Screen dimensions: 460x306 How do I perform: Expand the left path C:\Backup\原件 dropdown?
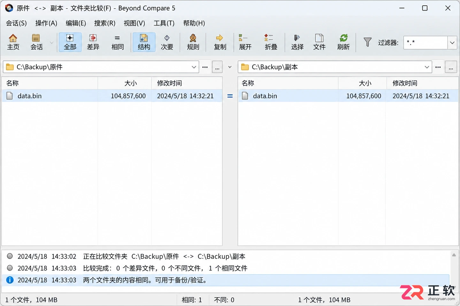coord(194,67)
